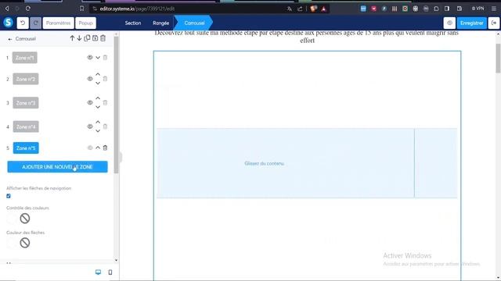The height and width of the screenshot is (281, 501).
Task: Duplicate the carousel element
Action: 87,38
